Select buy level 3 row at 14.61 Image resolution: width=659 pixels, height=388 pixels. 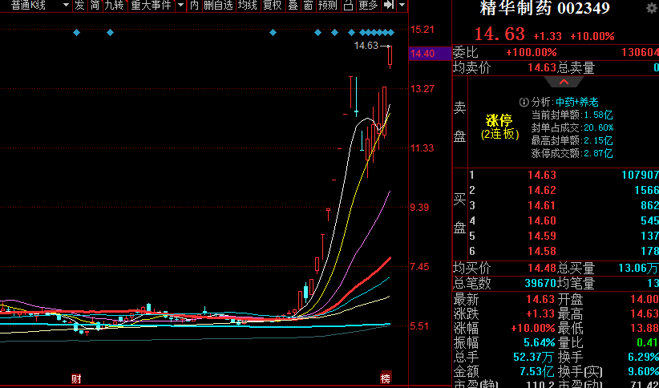point(563,205)
